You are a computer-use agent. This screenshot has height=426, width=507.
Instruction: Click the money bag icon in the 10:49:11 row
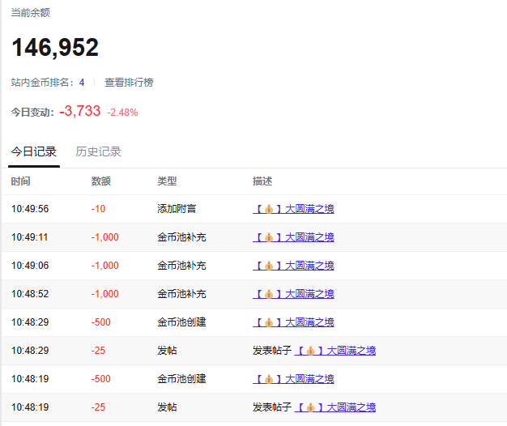tap(269, 237)
